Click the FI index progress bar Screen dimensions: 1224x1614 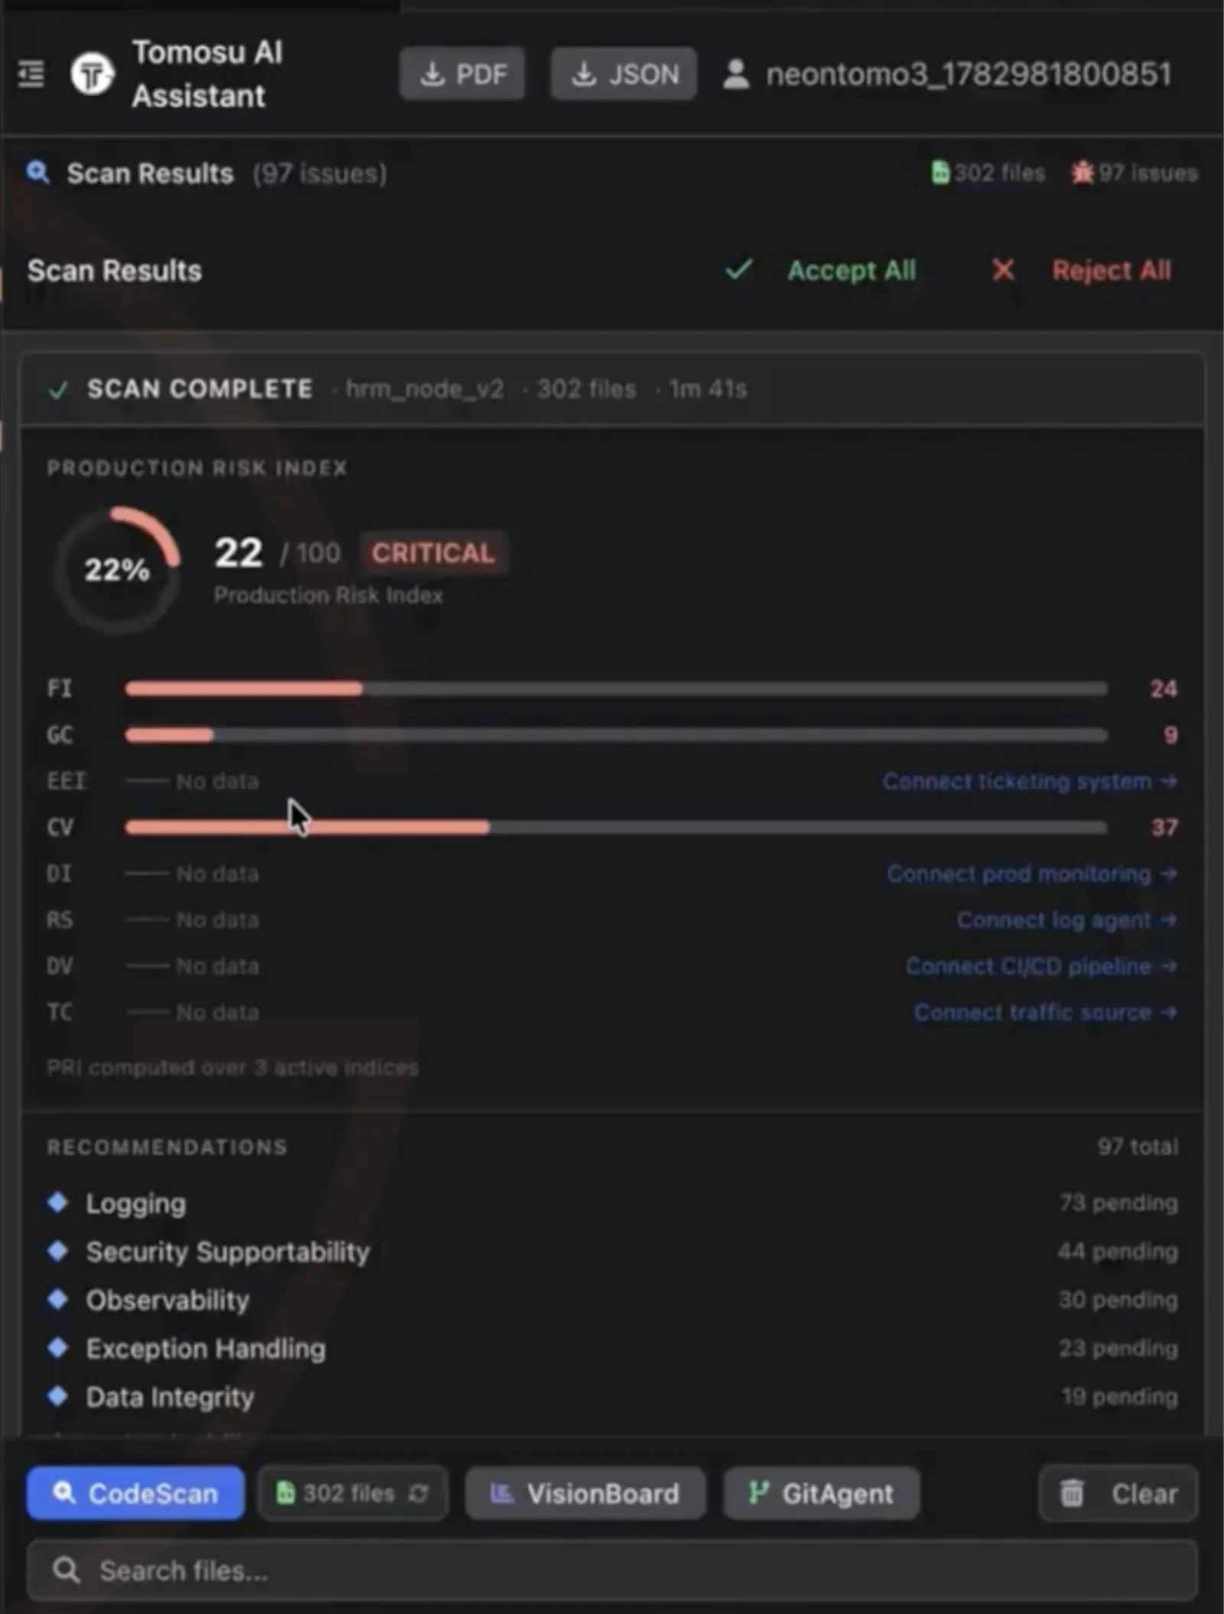coord(616,689)
